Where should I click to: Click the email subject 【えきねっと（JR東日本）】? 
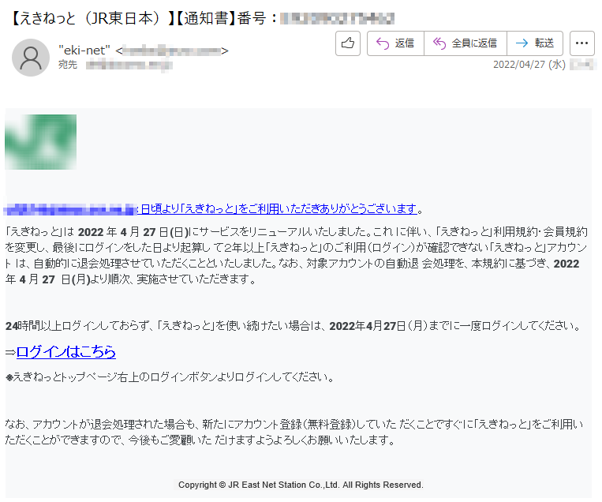[90, 18]
